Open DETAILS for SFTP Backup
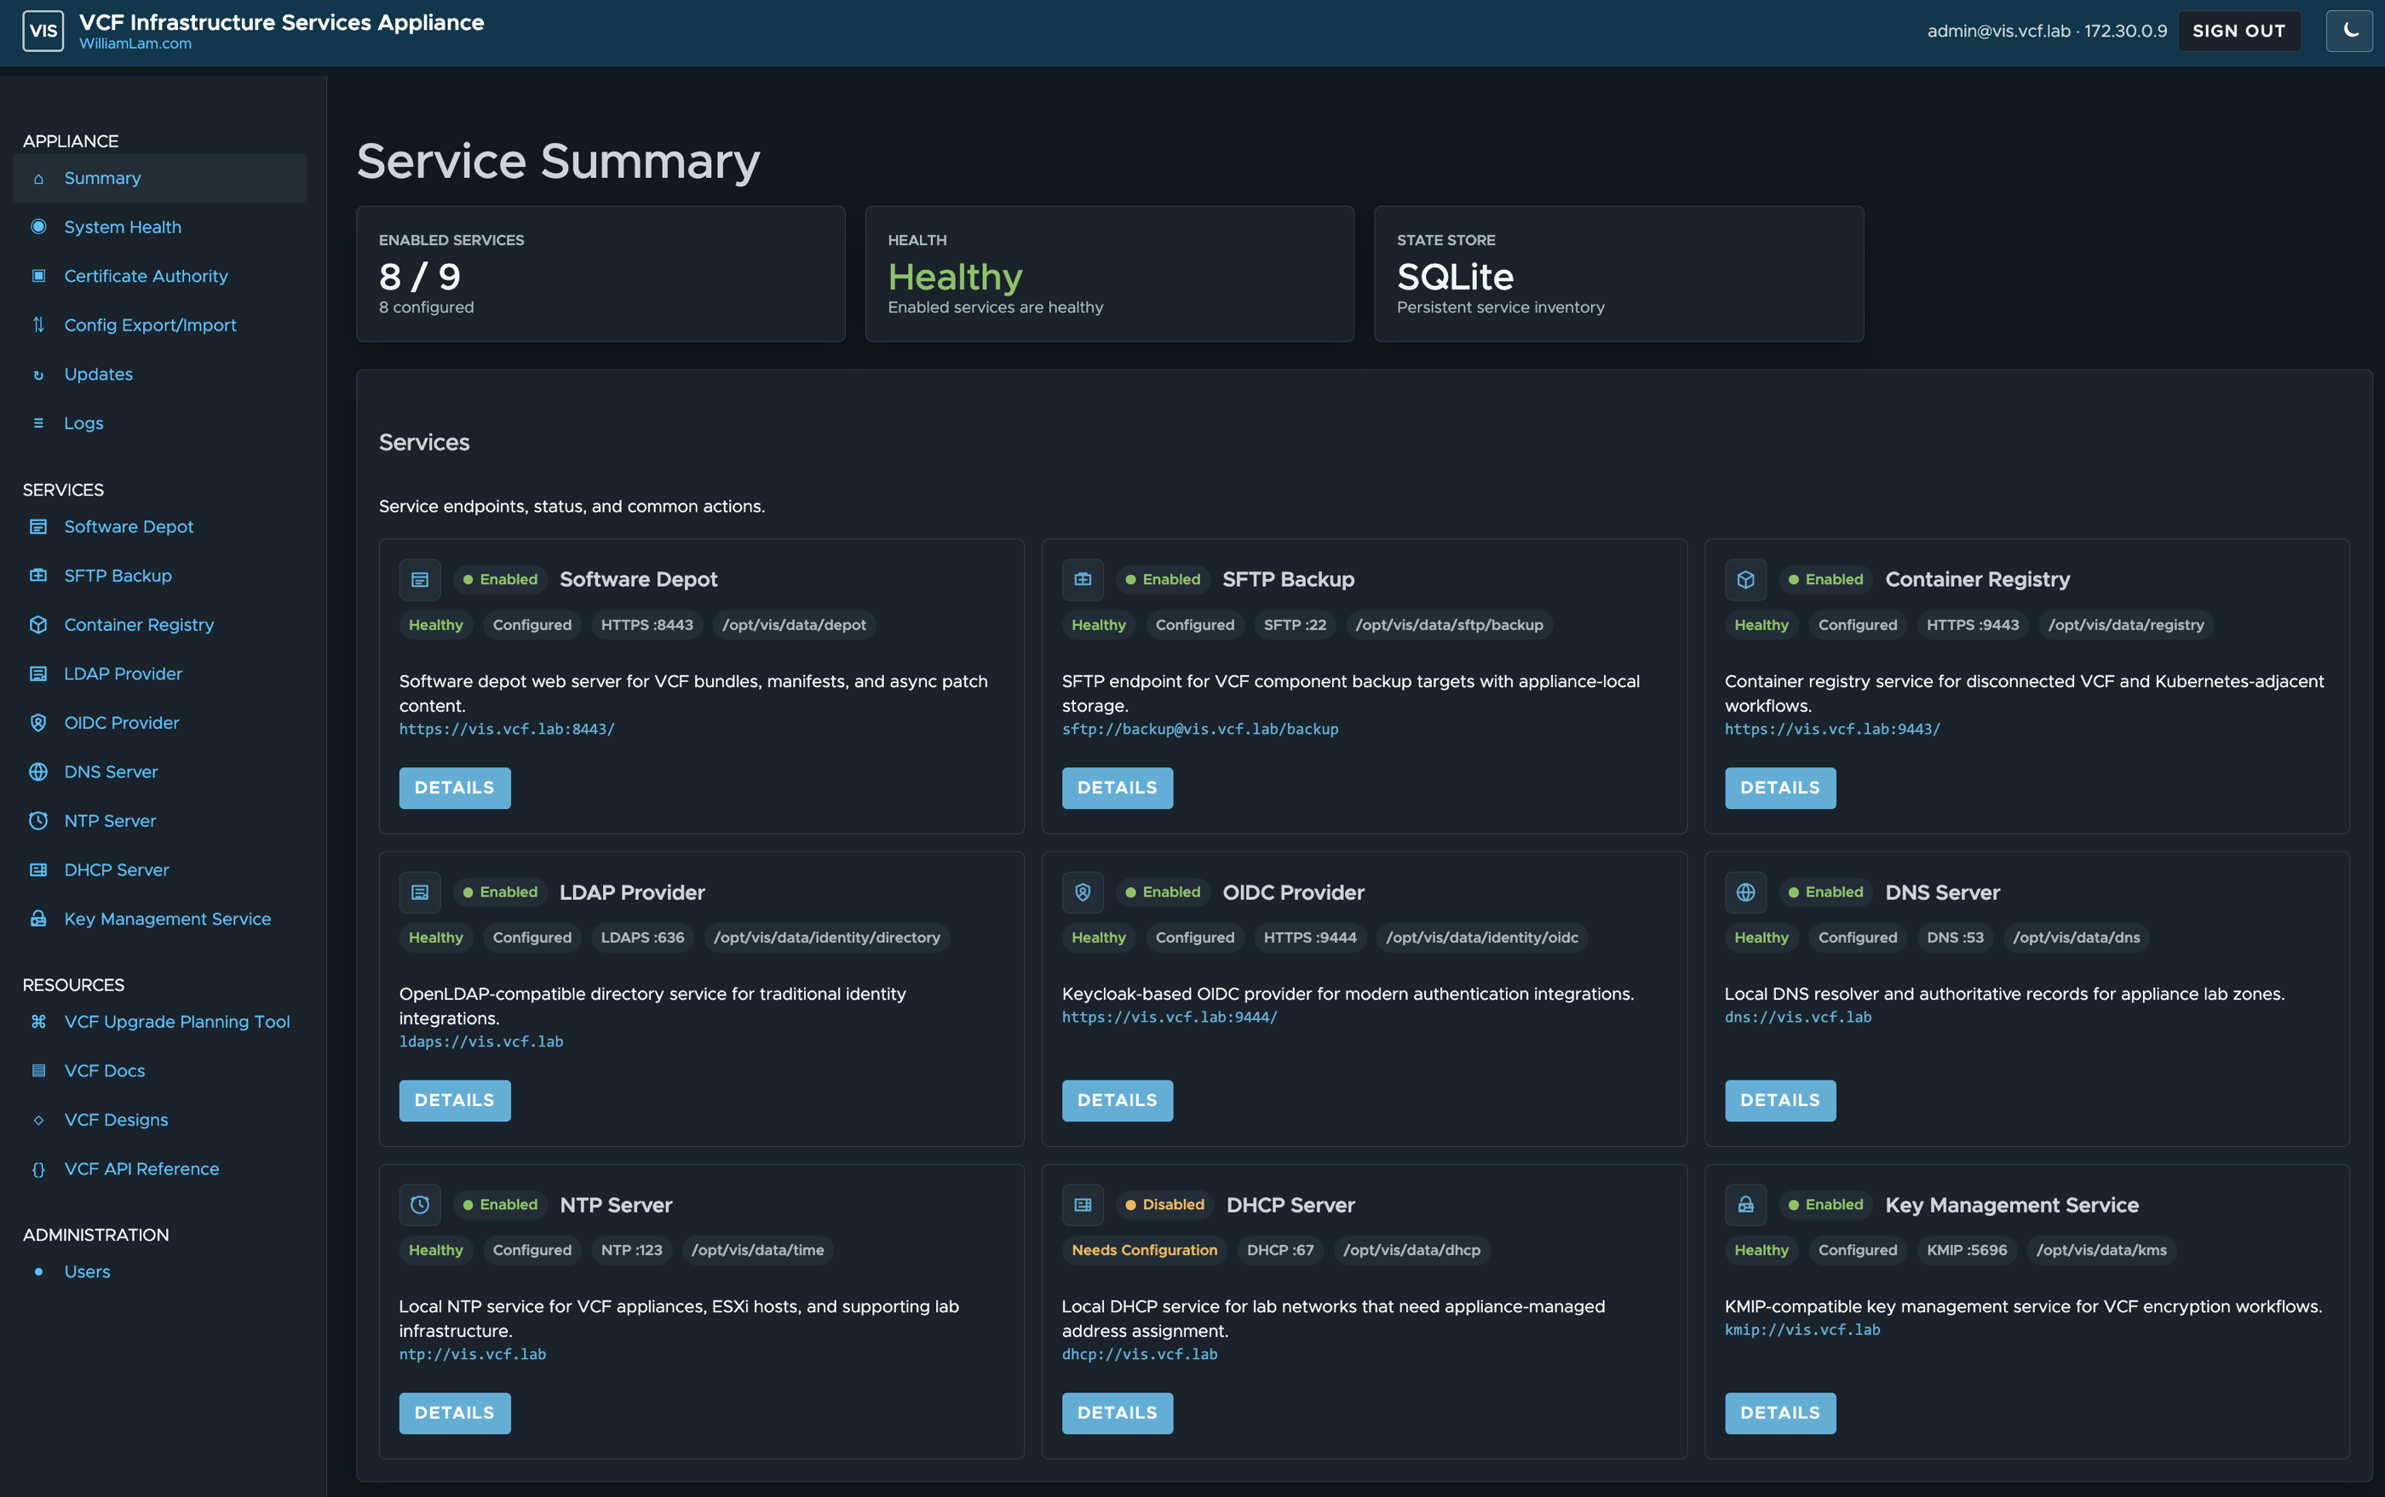The width and height of the screenshot is (2385, 1497). pyautogui.click(x=1118, y=789)
